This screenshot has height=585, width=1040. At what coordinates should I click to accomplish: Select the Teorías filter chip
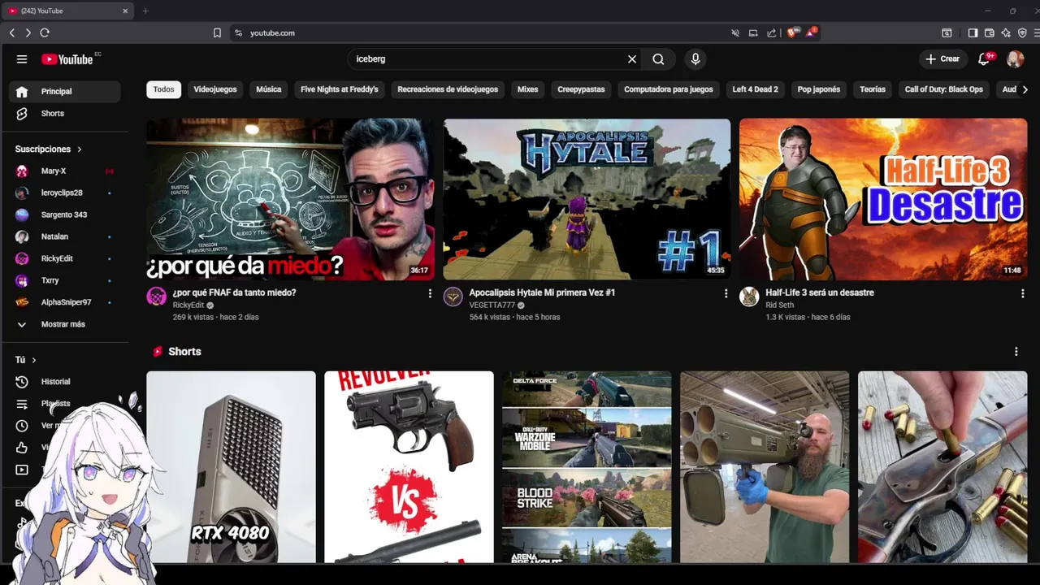click(873, 89)
